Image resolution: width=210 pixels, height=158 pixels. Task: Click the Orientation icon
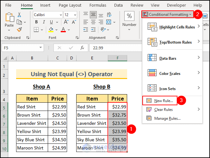click(103, 30)
